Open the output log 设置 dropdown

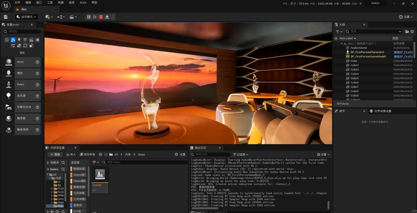(324, 154)
